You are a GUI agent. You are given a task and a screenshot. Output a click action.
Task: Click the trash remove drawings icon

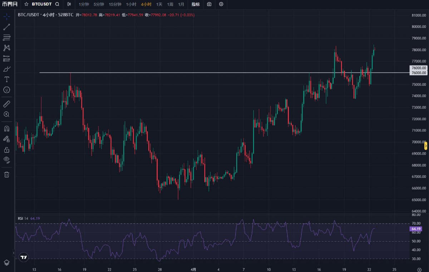click(6, 174)
